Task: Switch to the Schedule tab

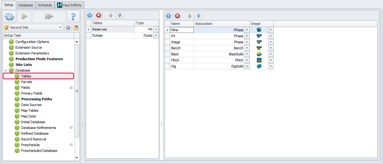Action: 45,5
